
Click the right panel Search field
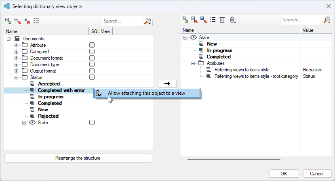(x=302, y=20)
